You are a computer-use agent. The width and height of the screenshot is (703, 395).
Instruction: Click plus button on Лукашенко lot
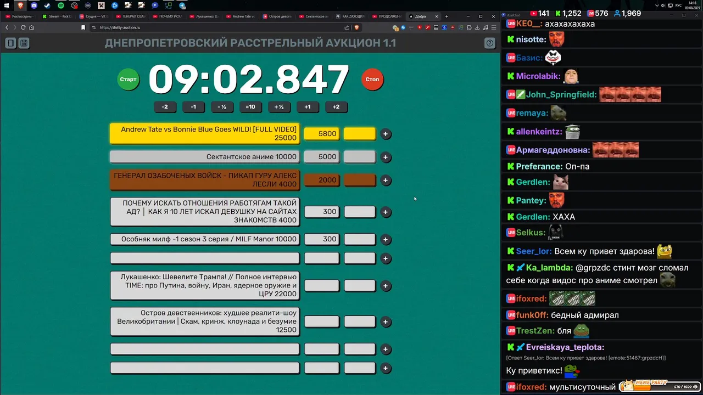(386, 286)
